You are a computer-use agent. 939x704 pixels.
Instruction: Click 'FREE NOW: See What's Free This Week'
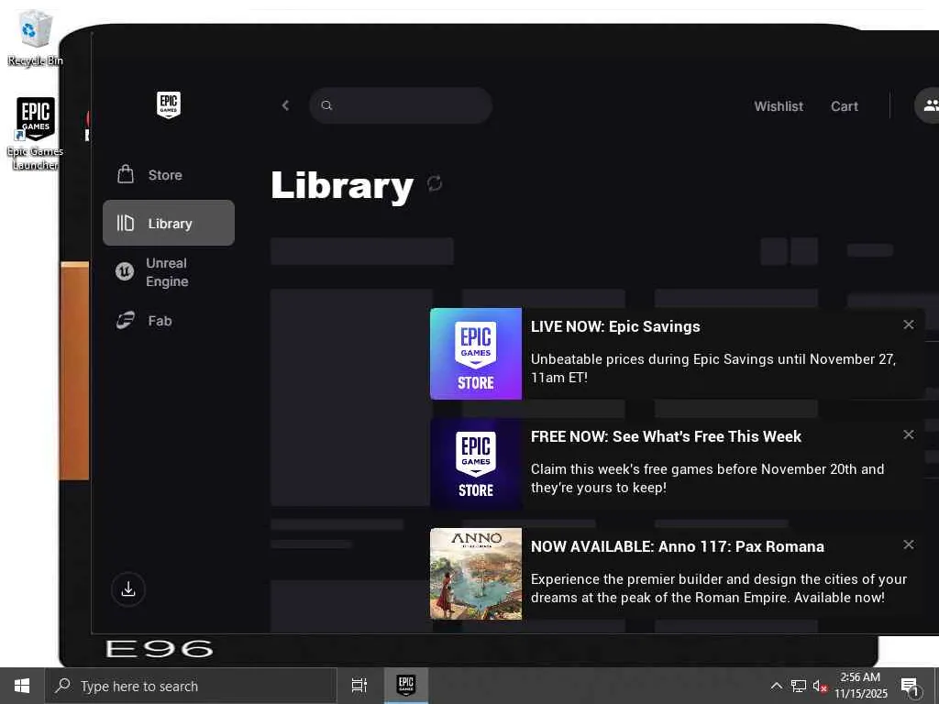pos(666,436)
